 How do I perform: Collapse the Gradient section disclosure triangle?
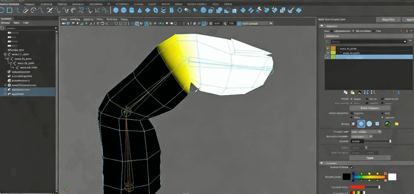(322, 163)
